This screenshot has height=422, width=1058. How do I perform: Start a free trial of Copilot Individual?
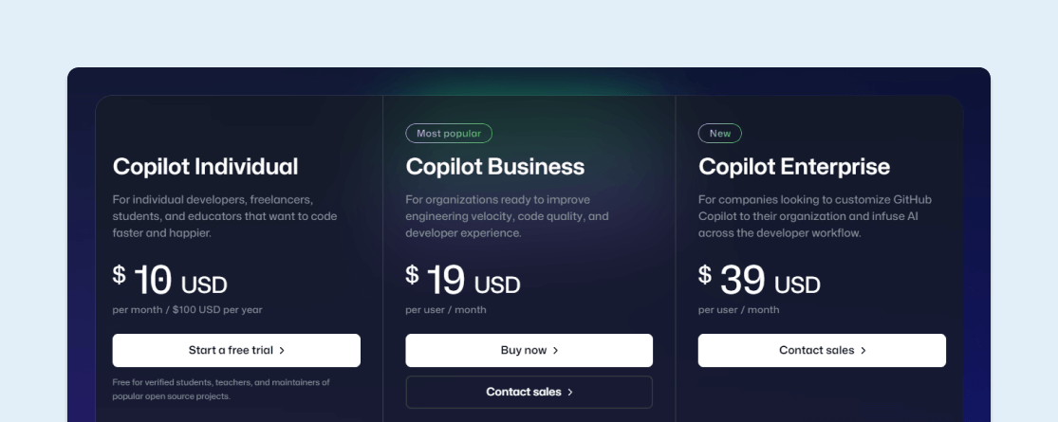(x=236, y=351)
